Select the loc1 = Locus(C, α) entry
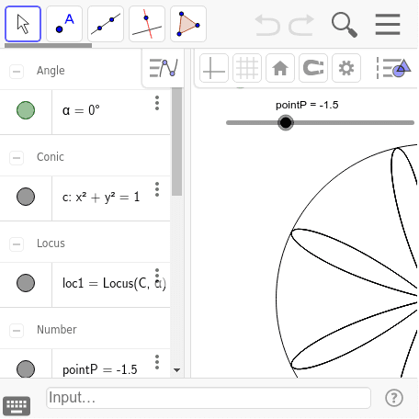The width and height of the screenshot is (419, 419). [x=114, y=283]
